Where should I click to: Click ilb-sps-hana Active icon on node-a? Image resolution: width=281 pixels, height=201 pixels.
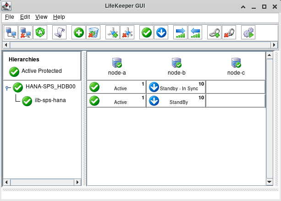(94, 101)
